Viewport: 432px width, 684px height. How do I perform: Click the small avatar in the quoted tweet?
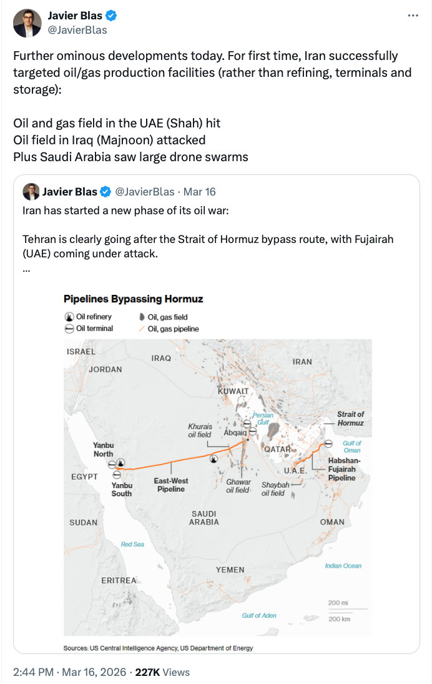(x=31, y=192)
